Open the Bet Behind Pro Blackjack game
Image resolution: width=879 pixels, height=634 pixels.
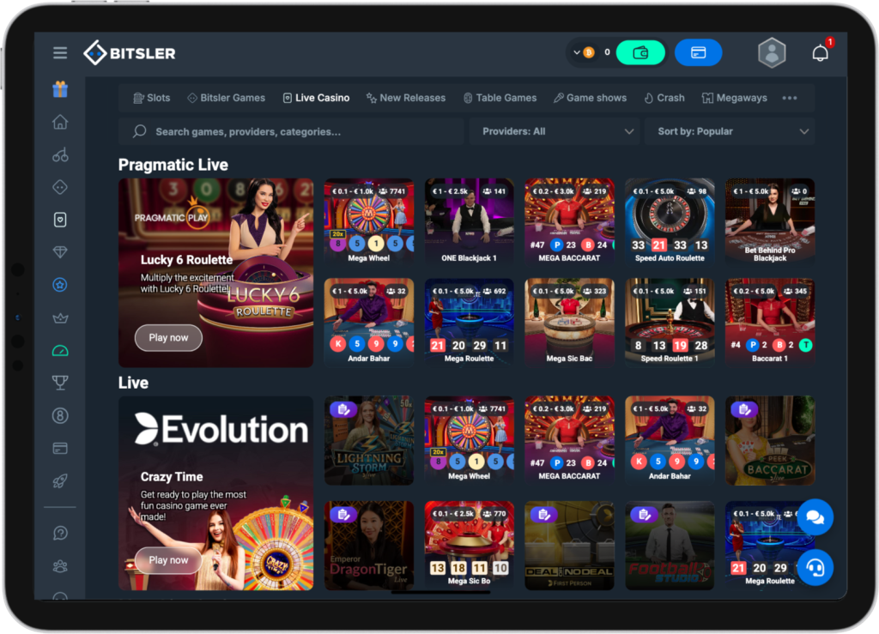pos(770,222)
